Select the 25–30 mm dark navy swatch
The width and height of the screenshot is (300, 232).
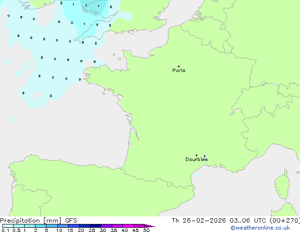pos(95,226)
